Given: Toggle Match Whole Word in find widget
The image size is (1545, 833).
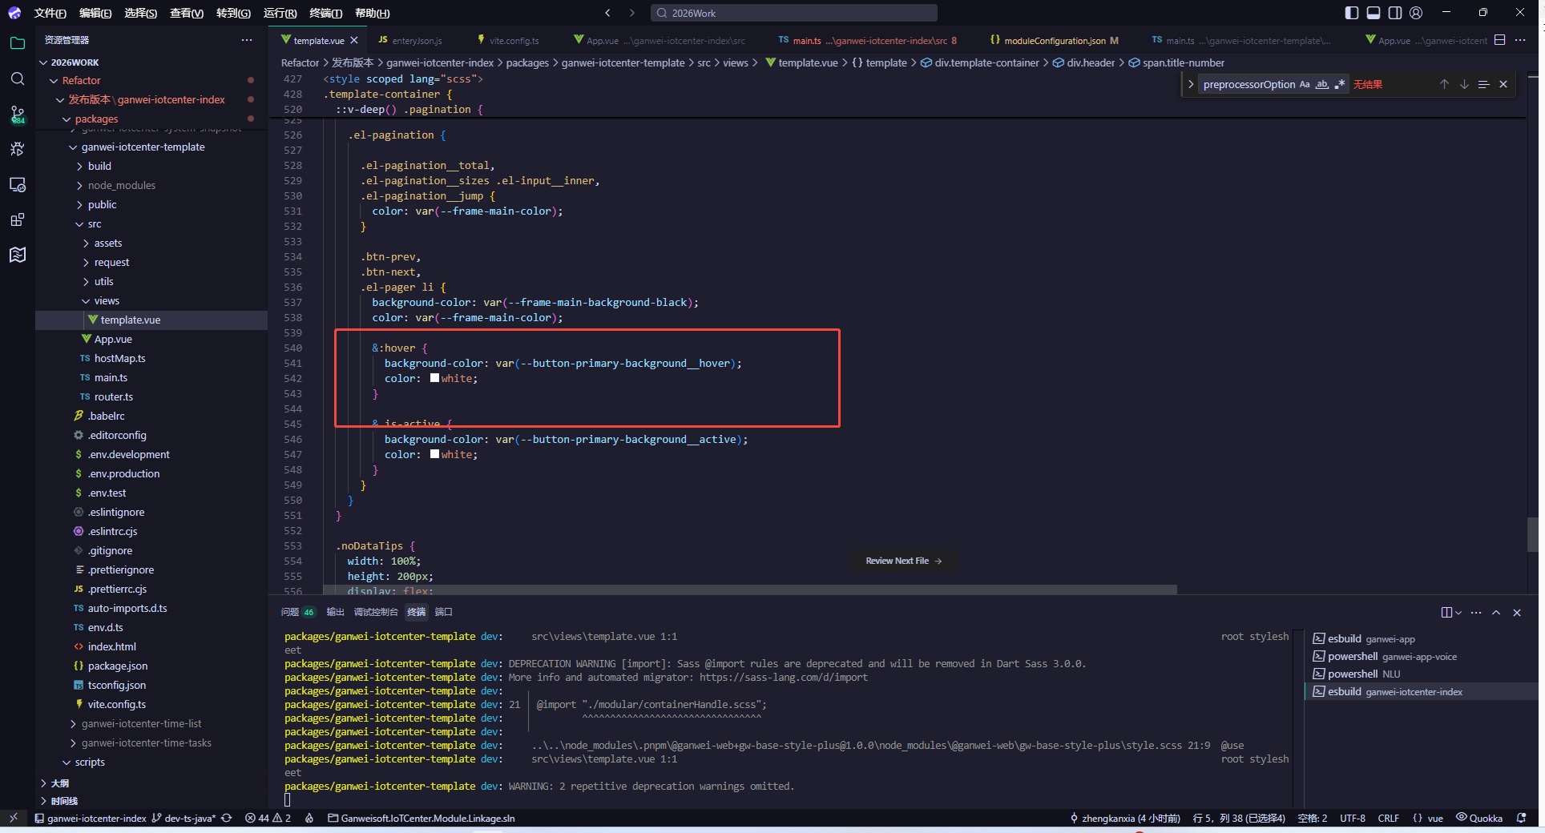Looking at the screenshot, I should 1322,84.
